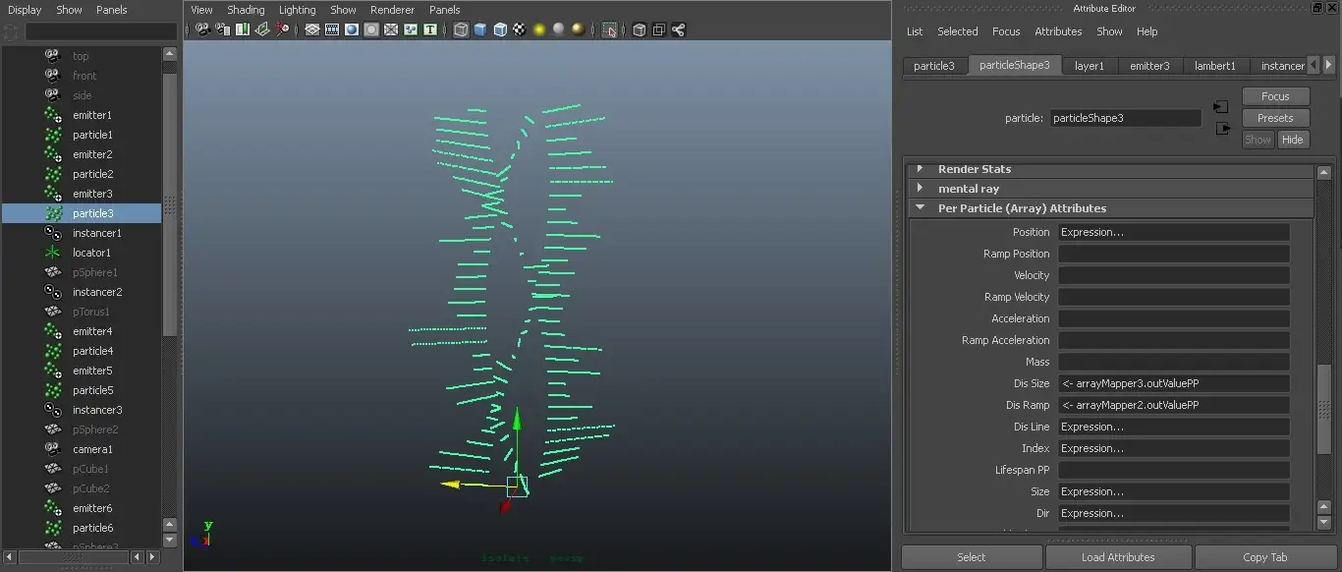This screenshot has height=572, width=1342.
Task: Click the particle name field particleShape3
Action: [x=1125, y=118]
